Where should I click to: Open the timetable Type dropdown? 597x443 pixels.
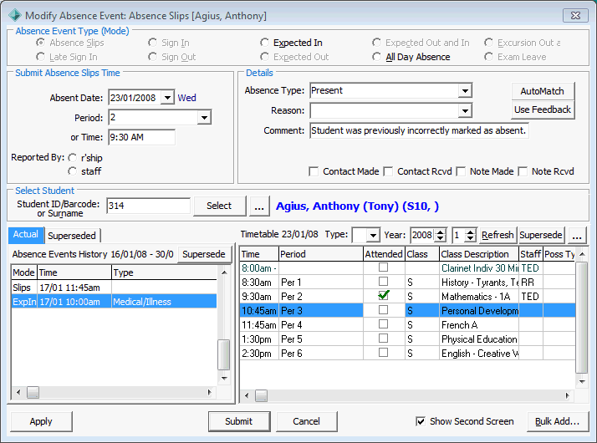pos(373,235)
